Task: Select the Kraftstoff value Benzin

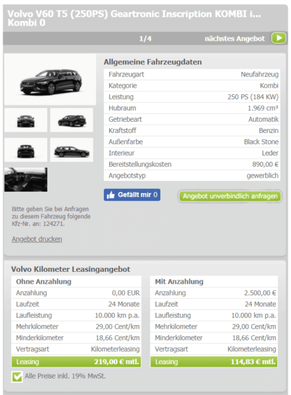Action: pyautogui.click(x=269, y=130)
